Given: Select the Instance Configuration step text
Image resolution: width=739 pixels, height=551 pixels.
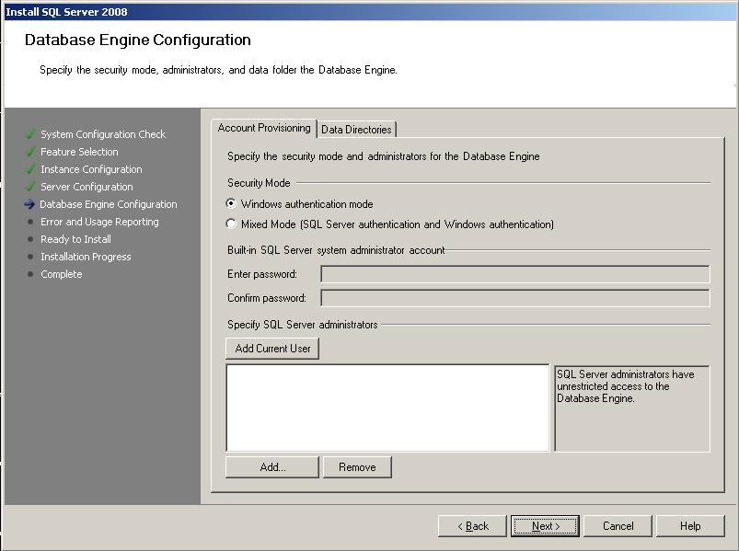Looking at the screenshot, I should click(x=91, y=169).
